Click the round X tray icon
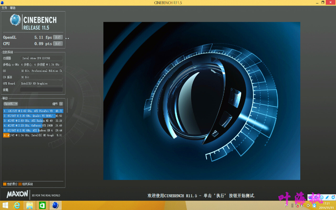Viewport: 336px width, 210px height. pos(308,205)
